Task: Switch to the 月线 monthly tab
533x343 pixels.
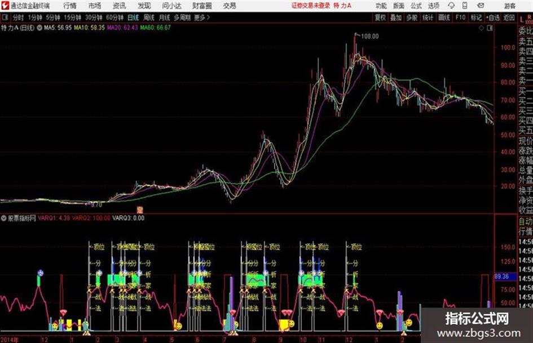Action: point(165,17)
